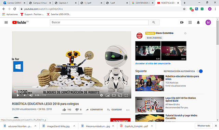Image resolution: width=219 pixels, height=130 pixels.
Task: Switch to theater mode
Action: (114, 95)
